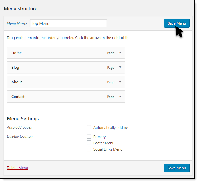Screen dimensions: 199x183
Task: Click the Menu structure heading
Action: tap(21, 9)
